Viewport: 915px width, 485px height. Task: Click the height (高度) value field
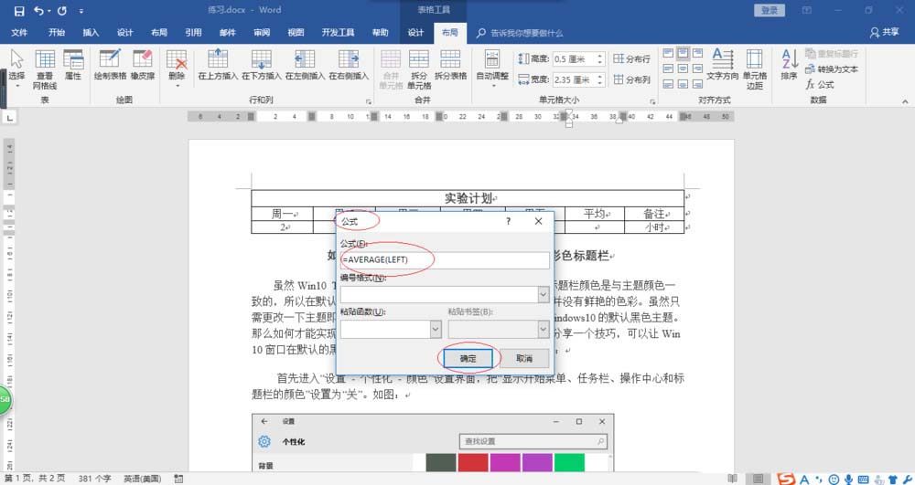[573, 58]
